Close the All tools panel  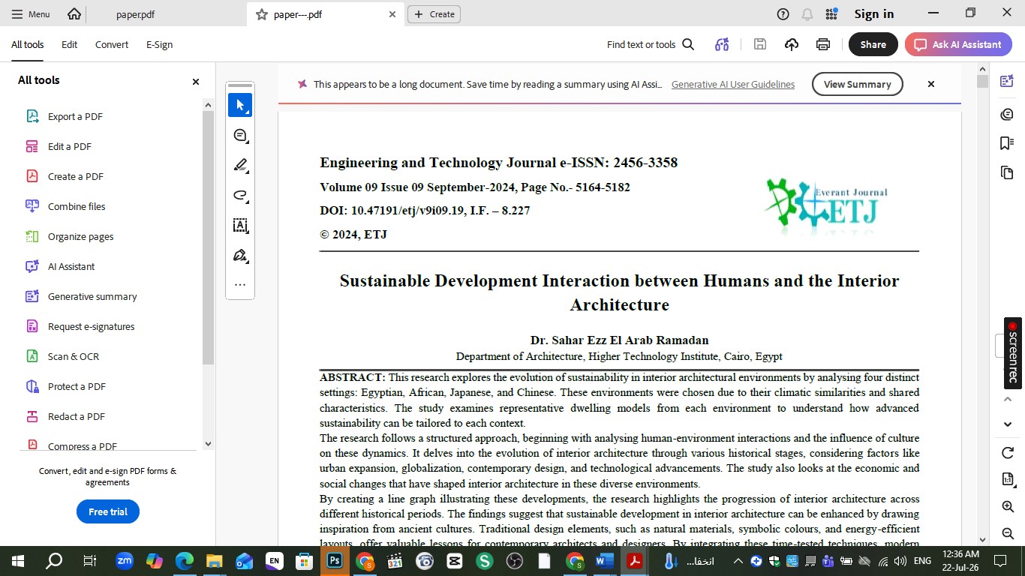(196, 81)
